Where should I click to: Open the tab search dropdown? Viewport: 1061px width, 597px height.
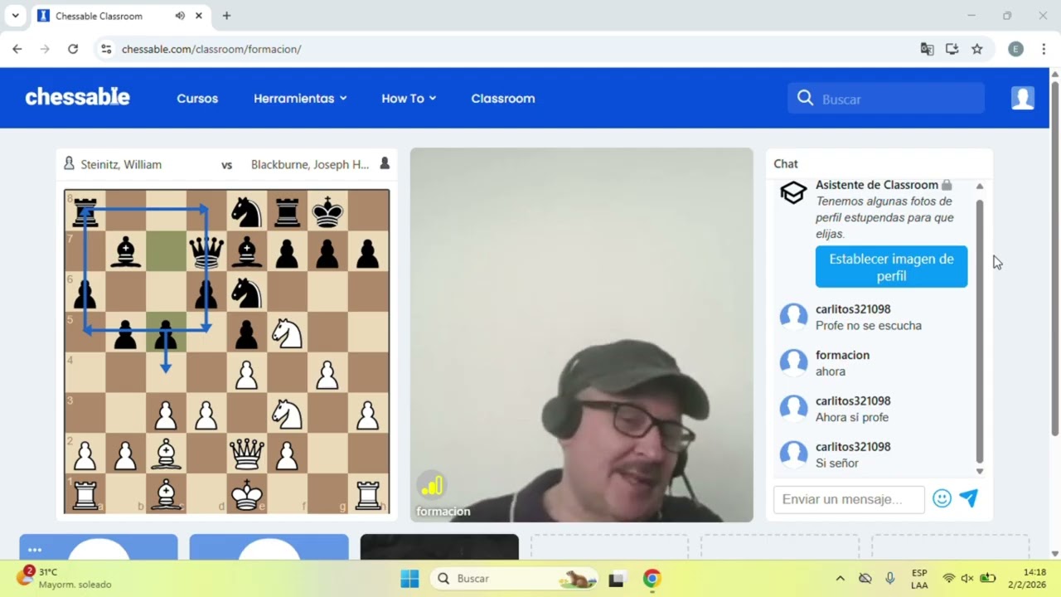point(15,16)
